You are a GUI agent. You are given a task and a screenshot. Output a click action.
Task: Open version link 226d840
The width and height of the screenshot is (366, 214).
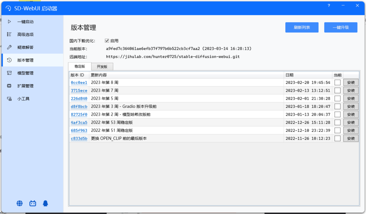79,98
